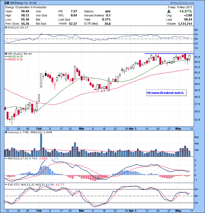This screenshot has height=213, width=205.
Task: Click the P/E value 7.27
Action: 74,11
